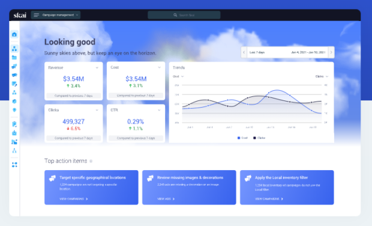Click the inbox tray sidebar icon

(14, 133)
